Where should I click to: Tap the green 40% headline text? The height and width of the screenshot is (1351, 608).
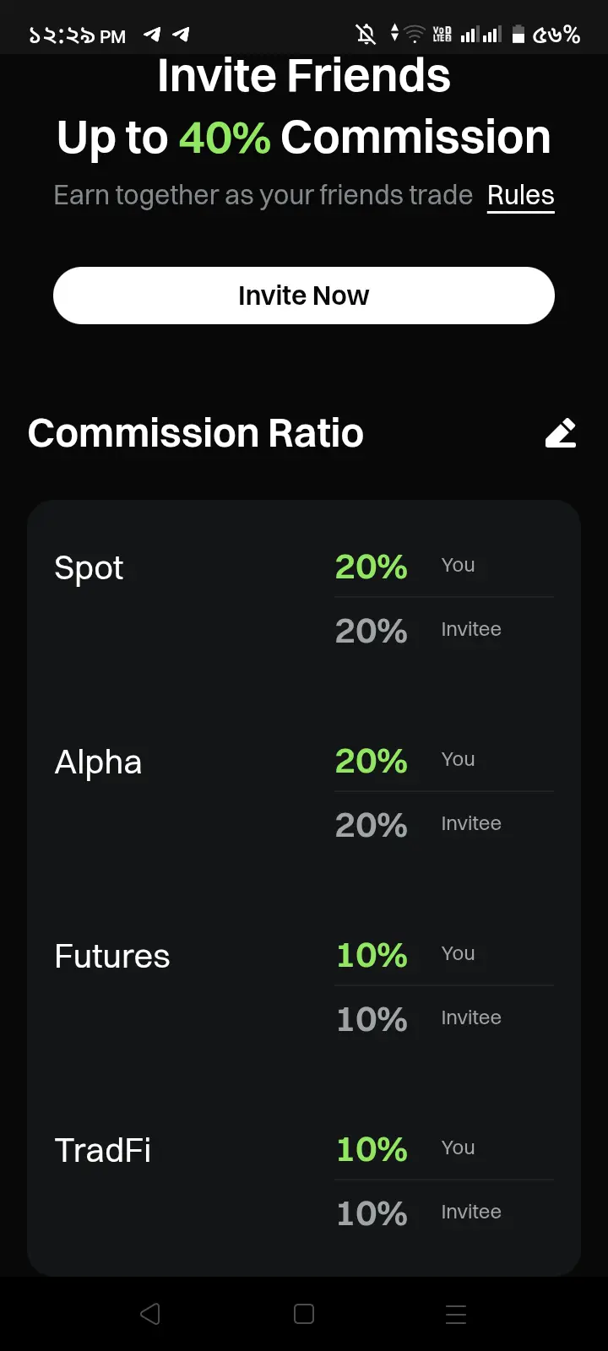[225, 138]
